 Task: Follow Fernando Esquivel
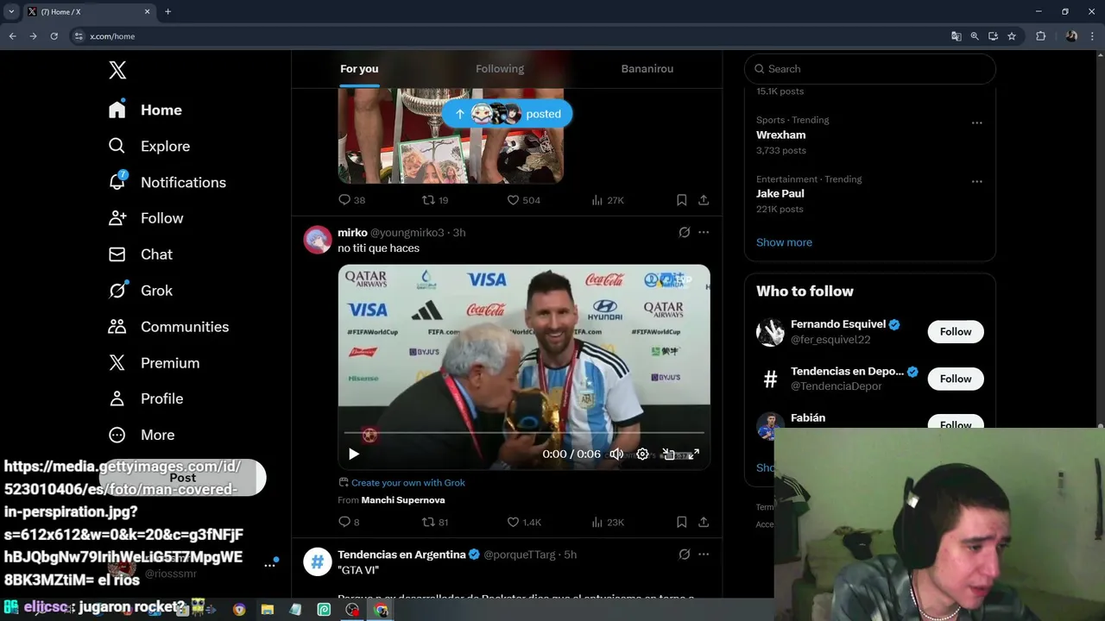coord(956,332)
